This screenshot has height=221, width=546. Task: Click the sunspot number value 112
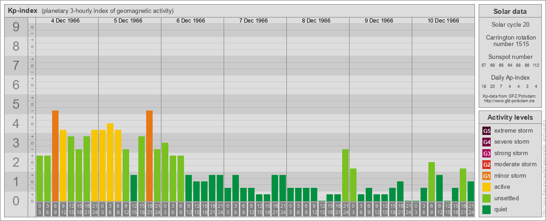[x=535, y=65]
